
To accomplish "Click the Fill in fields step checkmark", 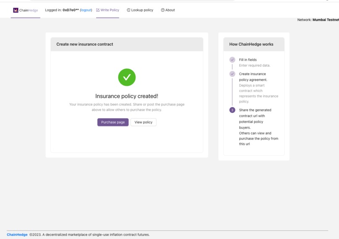I will click(x=232, y=60).
